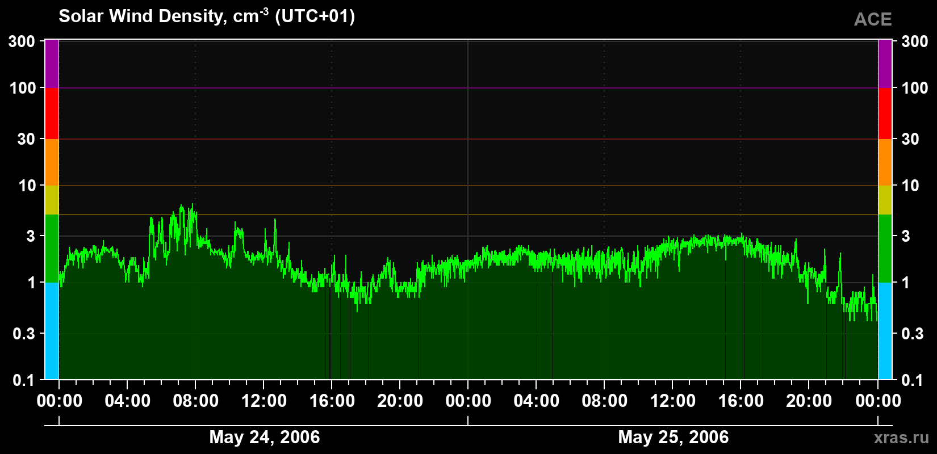Click the Solar Wind Density chart title
The image size is (937, 454).
coord(207,16)
